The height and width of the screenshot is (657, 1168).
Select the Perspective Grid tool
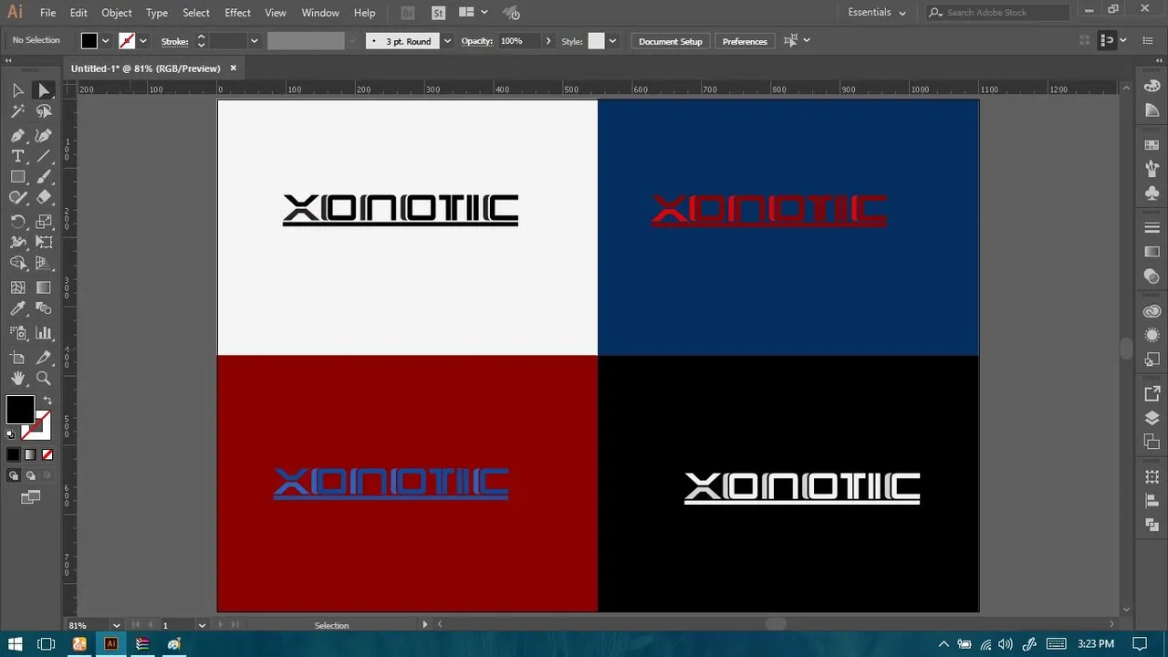coord(44,264)
